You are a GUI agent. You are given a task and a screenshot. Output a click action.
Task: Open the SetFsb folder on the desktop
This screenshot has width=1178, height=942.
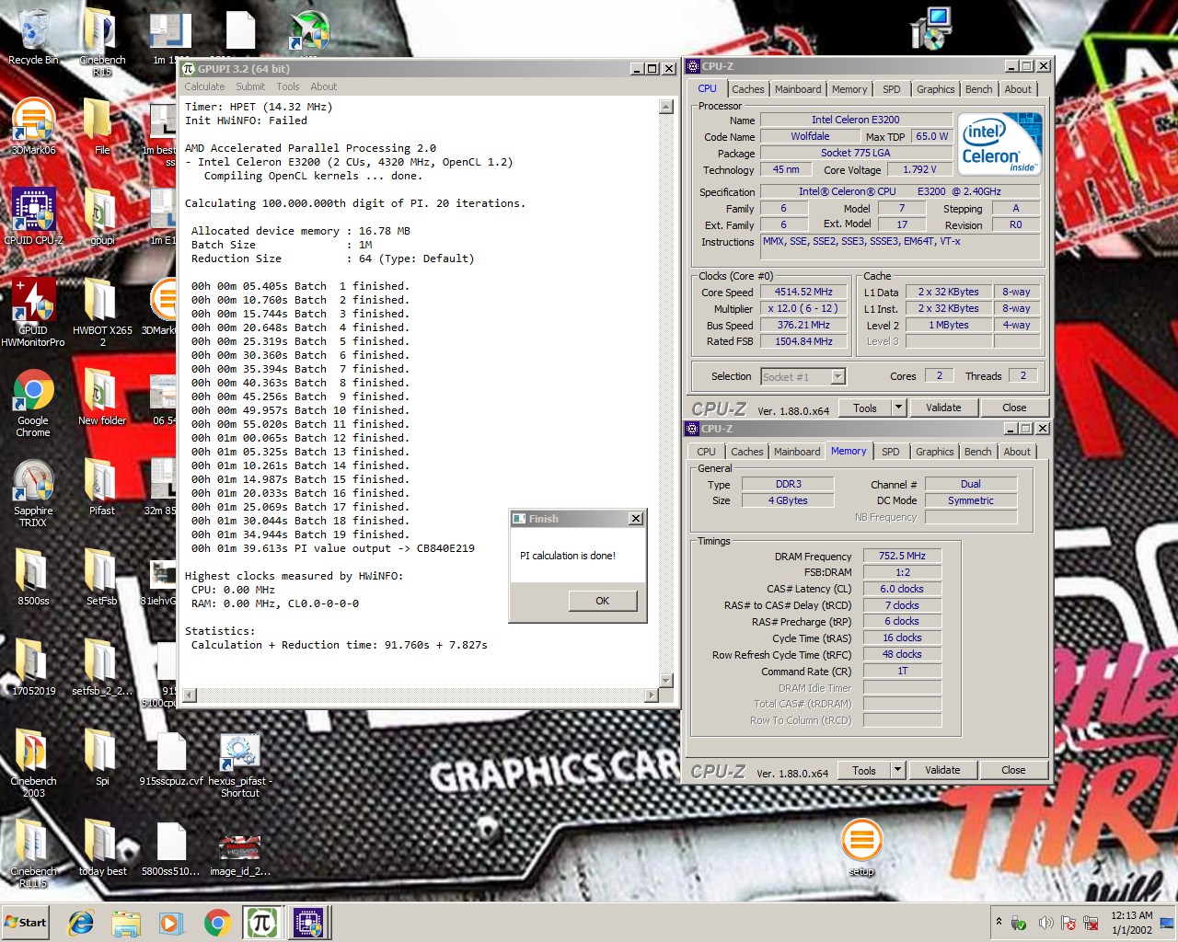coord(102,578)
